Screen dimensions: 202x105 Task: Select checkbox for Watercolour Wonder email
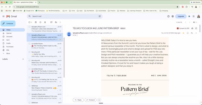29,61
